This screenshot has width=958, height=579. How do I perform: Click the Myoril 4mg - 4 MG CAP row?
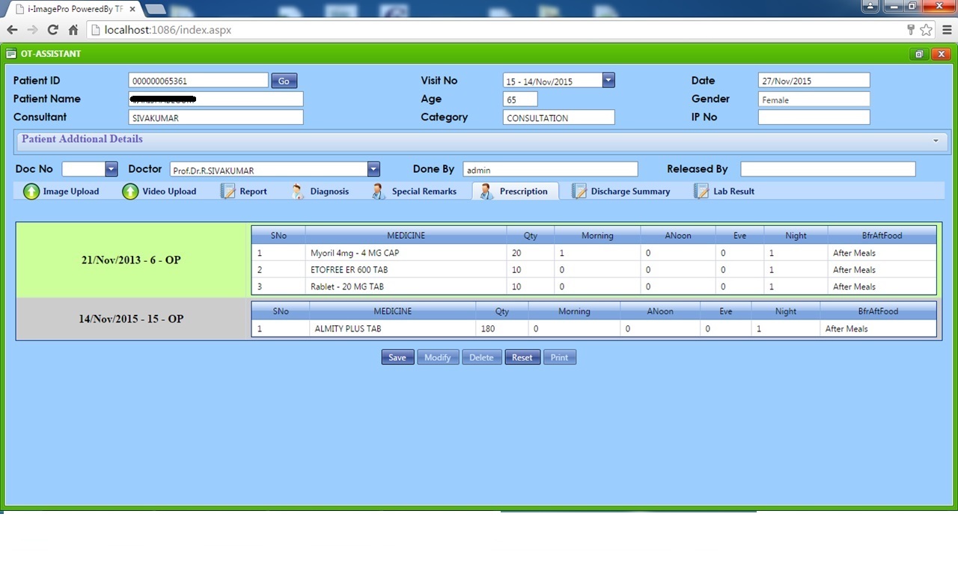point(594,253)
